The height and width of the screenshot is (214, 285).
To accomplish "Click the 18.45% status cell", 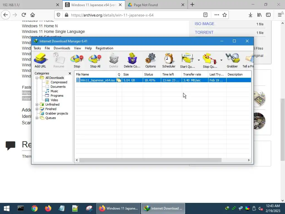I will tap(152, 80).
